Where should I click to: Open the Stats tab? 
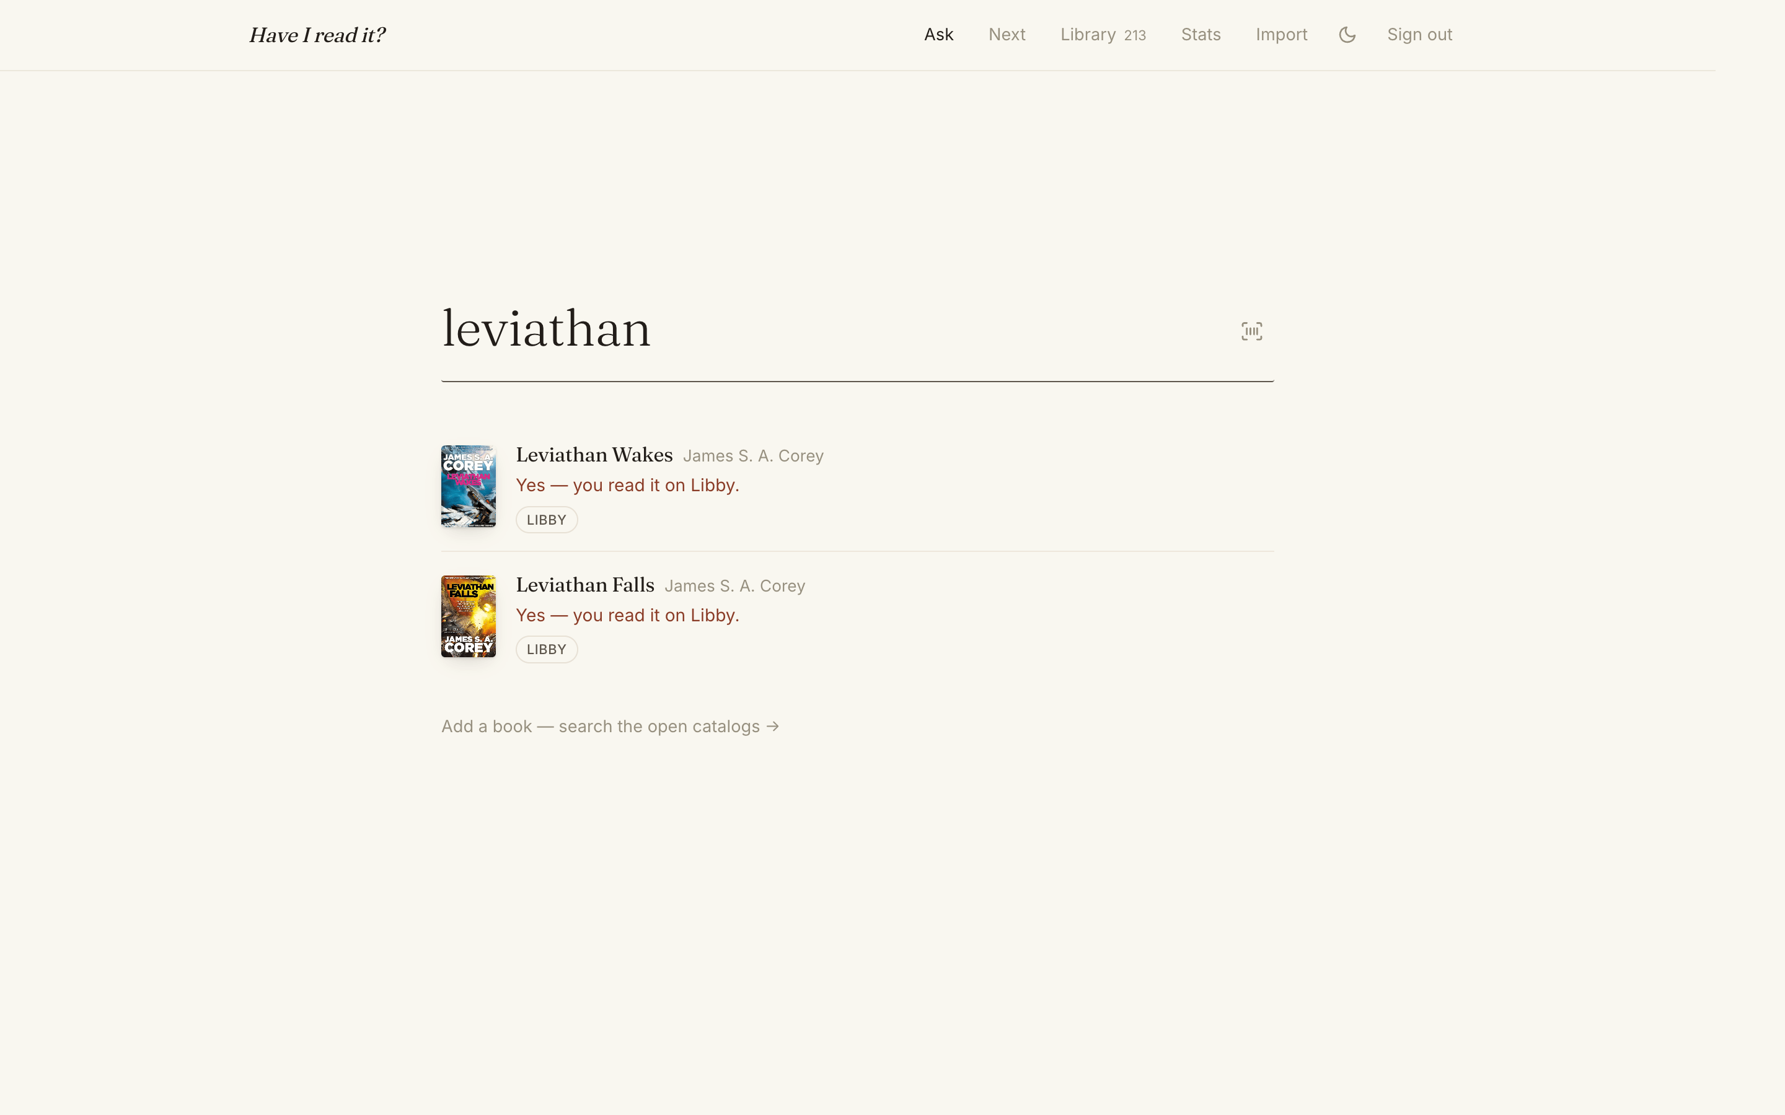(1201, 35)
